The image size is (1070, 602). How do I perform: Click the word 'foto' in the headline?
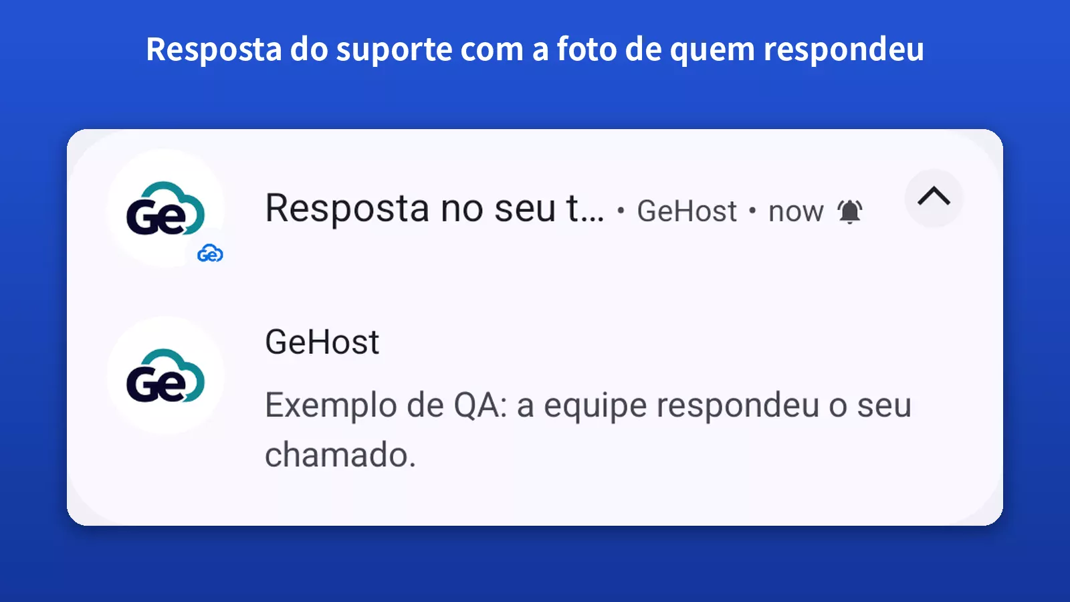point(587,49)
